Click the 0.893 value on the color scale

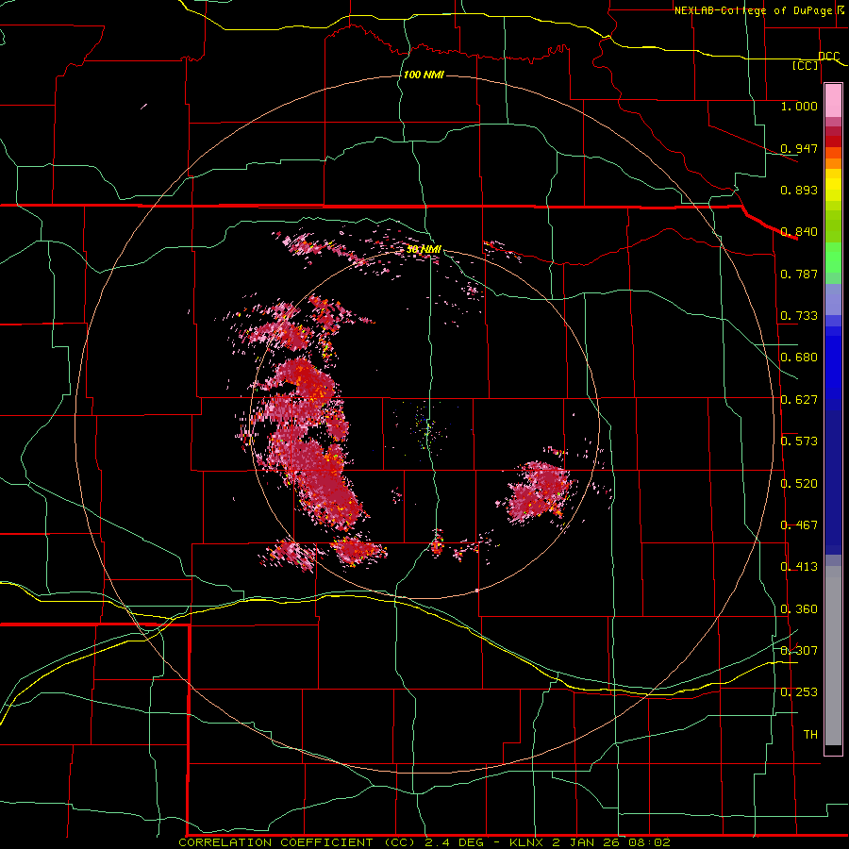pyautogui.click(x=799, y=190)
